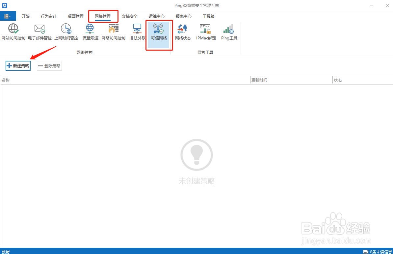Click the 删除策略 button
Image resolution: width=393 pixels, height=254 pixels.
(x=49, y=66)
